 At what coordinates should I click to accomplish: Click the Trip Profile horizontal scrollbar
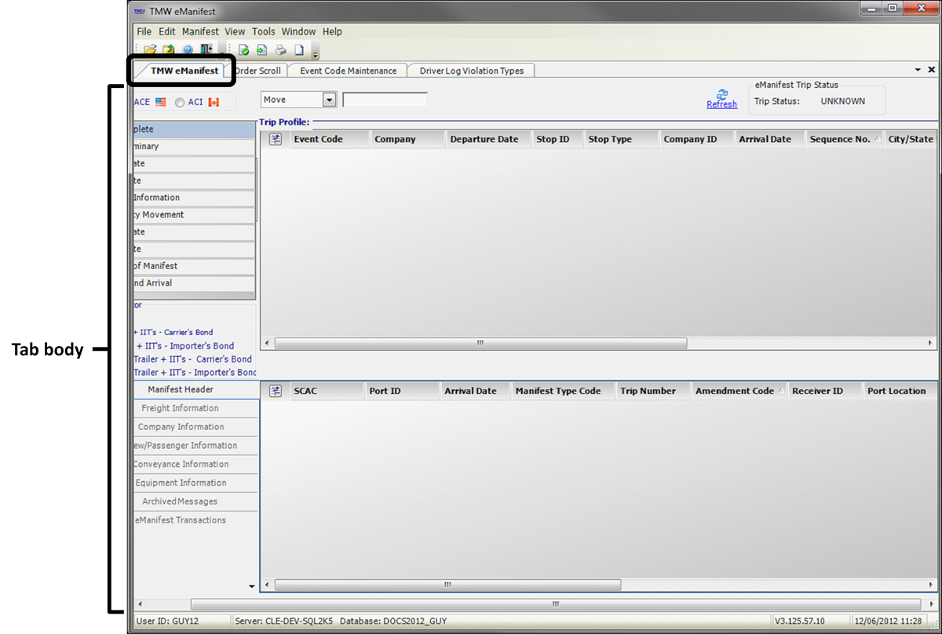(x=480, y=343)
